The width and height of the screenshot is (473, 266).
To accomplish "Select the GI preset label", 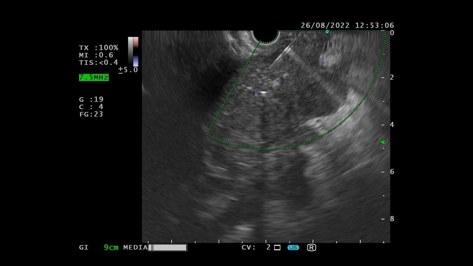I will [x=84, y=248].
